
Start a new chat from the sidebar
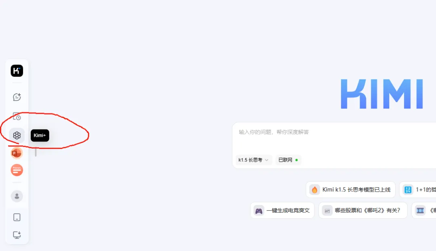pos(17,97)
